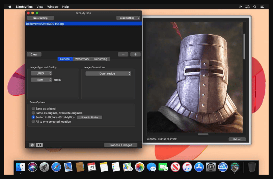Open the Apple menu
The image size is (273, 179).
[10, 7]
